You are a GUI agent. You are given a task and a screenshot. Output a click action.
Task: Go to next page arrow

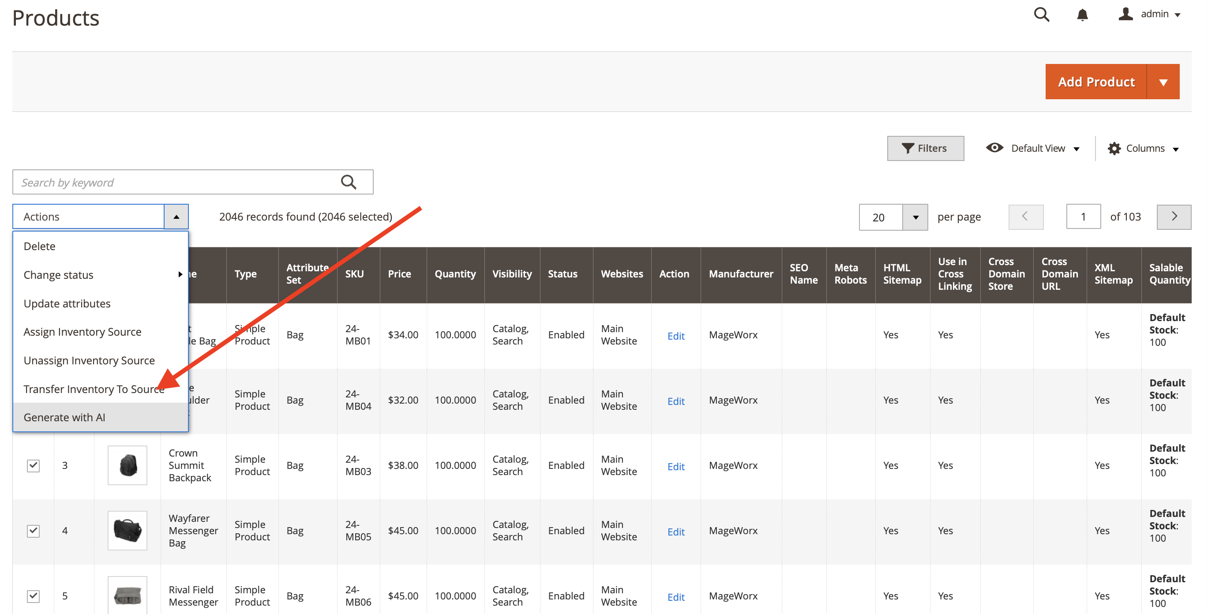(x=1174, y=217)
